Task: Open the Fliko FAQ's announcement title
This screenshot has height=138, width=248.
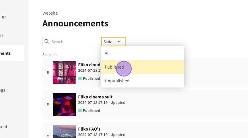Action: click(89, 129)
